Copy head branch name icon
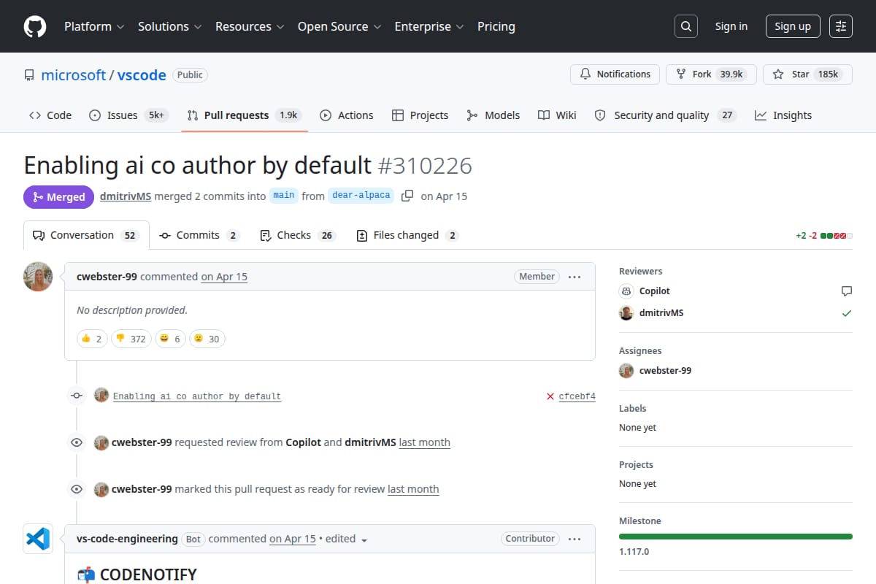 (x=407, y=196)
